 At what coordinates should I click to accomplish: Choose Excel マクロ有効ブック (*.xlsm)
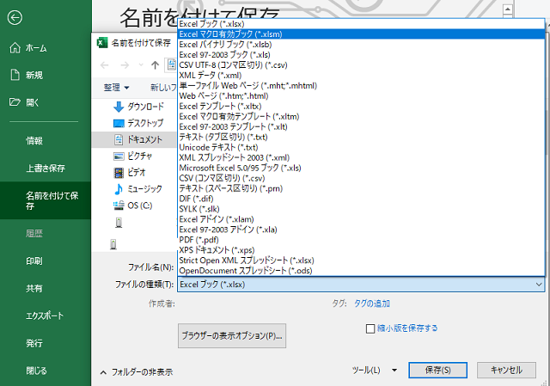[x=361, y=34]
